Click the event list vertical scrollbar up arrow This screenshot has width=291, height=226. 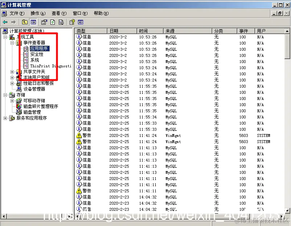click(287, 31)
